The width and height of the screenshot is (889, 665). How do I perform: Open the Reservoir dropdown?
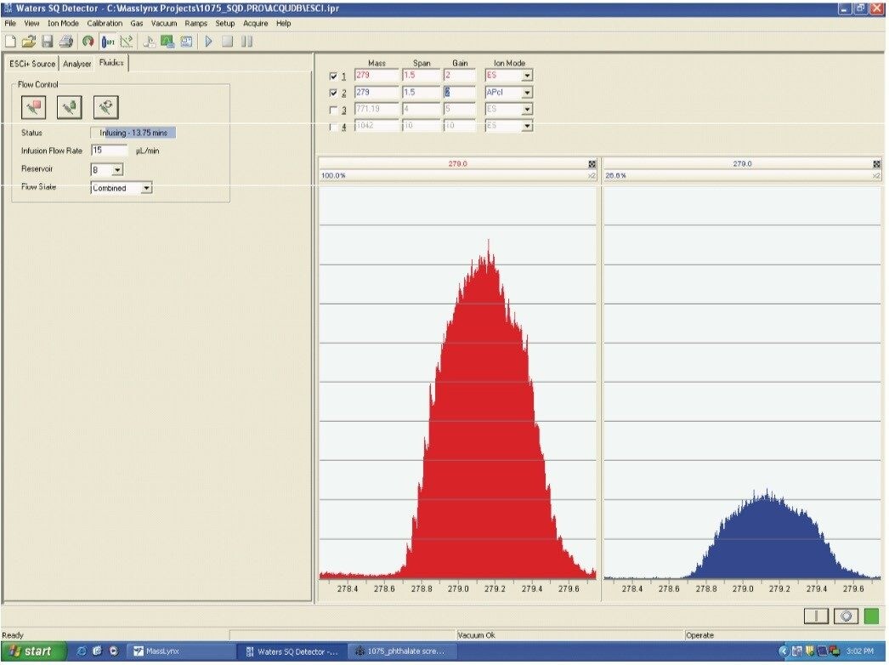117,170
